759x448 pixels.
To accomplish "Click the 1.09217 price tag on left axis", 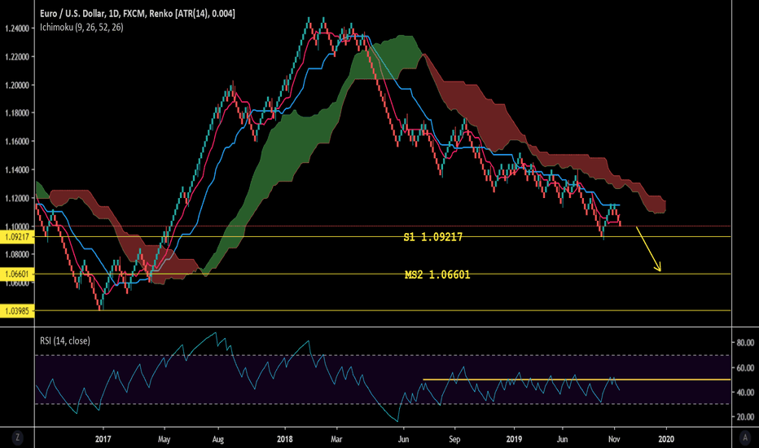I will (x=16, y=237).
